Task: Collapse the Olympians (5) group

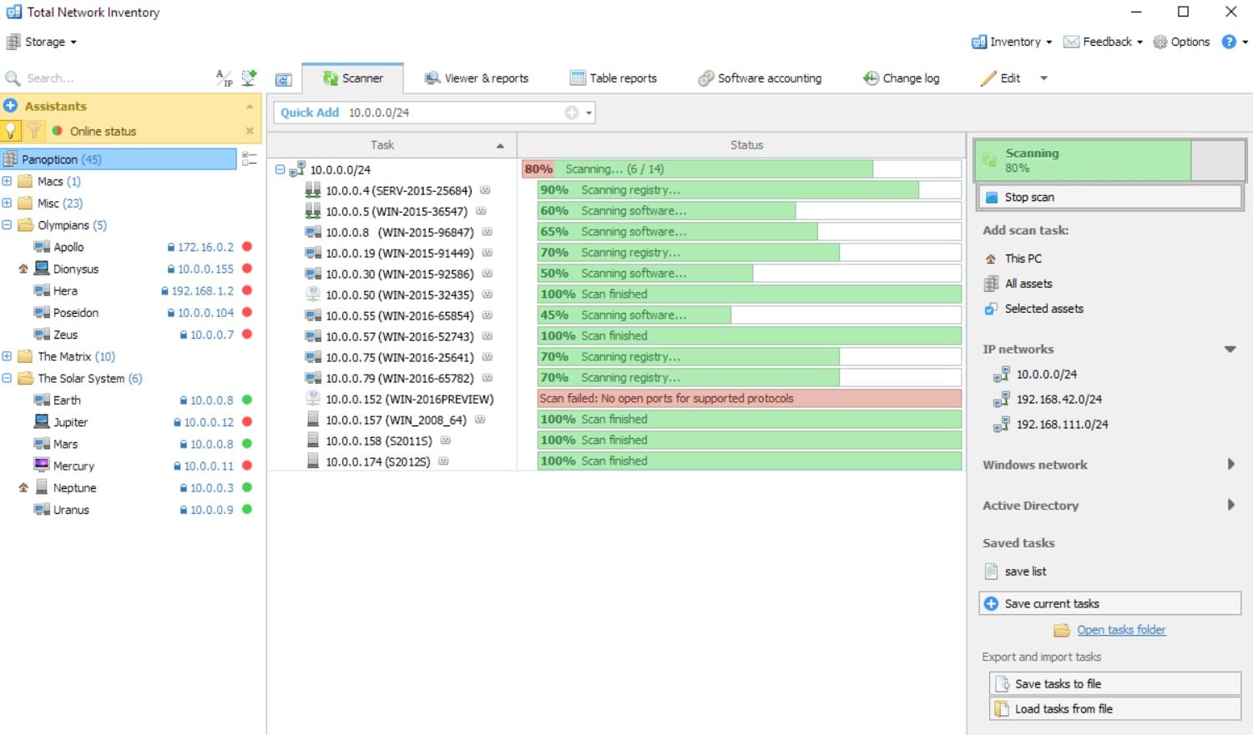Action: [x=7, y=224]
